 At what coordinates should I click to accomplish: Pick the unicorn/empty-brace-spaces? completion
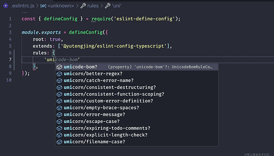(x=137, y=108)
